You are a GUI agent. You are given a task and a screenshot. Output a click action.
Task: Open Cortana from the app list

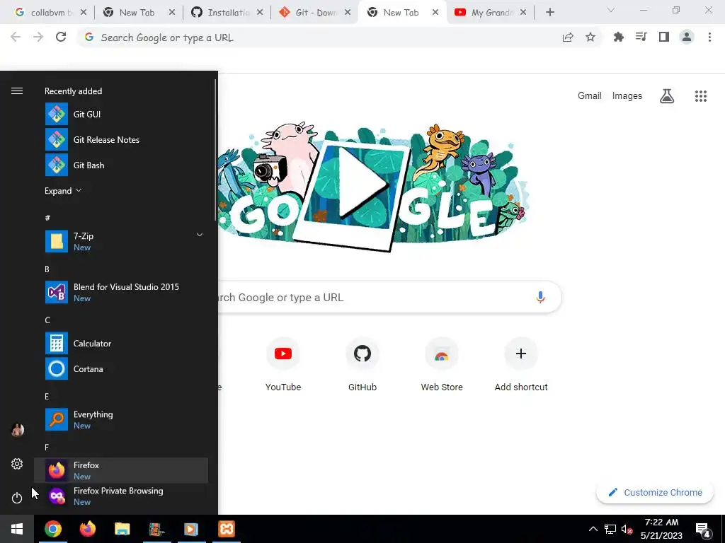[121, 368]
